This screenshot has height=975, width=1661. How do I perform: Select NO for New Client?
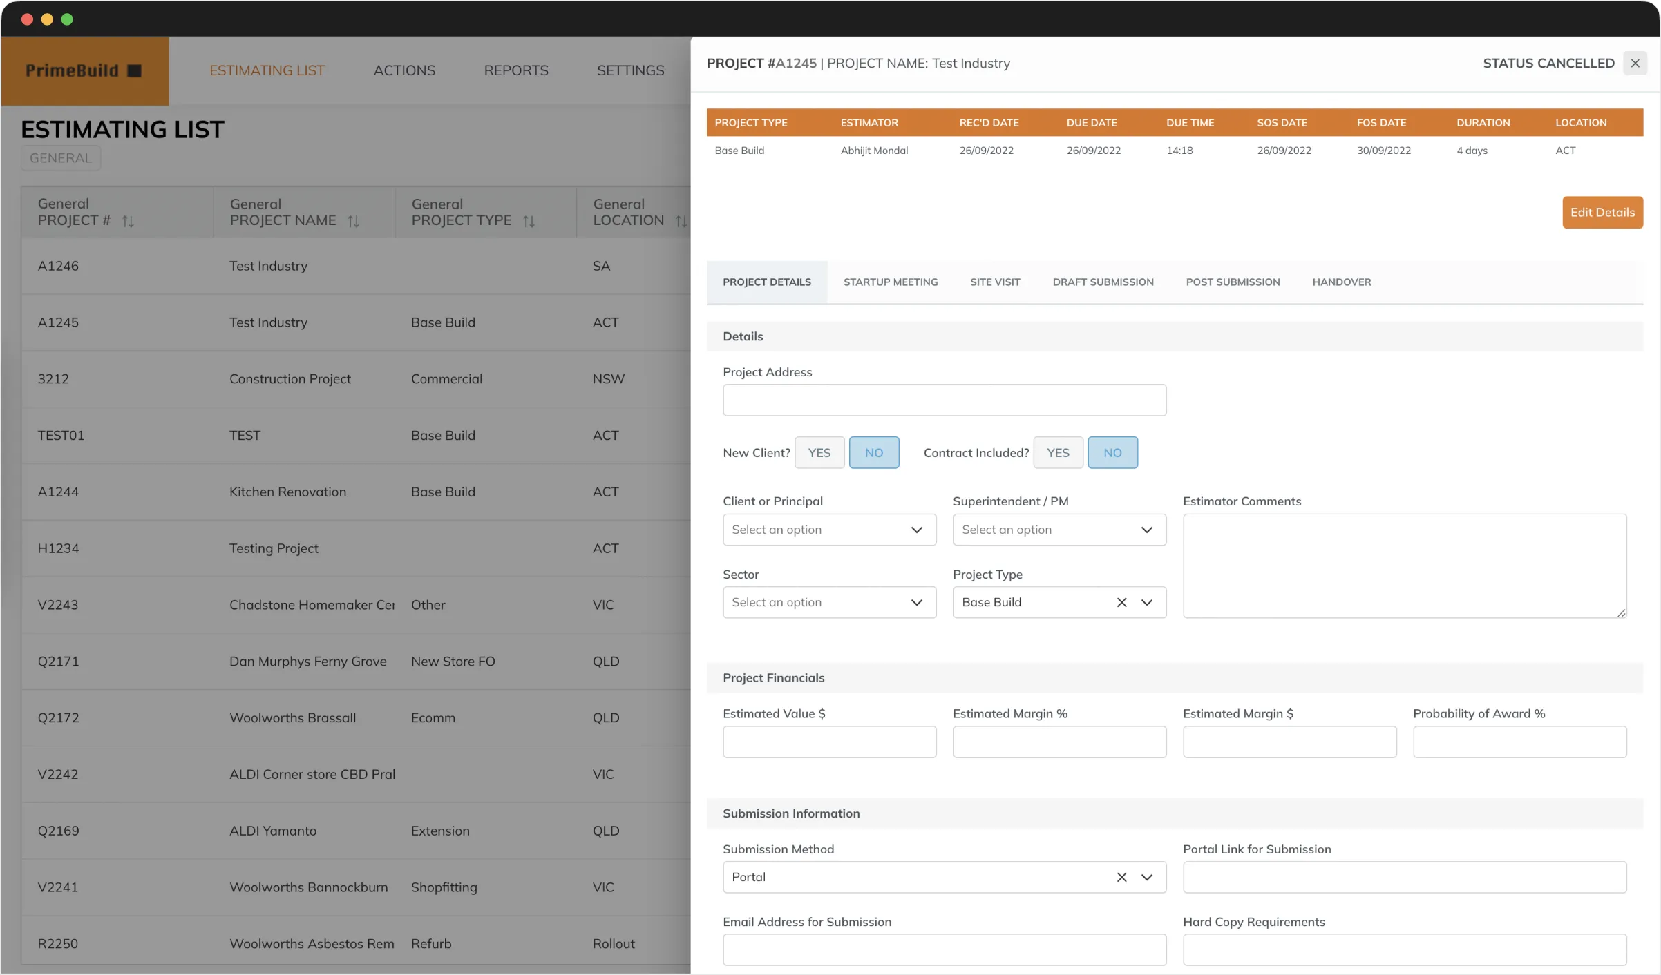coord(873,453)
